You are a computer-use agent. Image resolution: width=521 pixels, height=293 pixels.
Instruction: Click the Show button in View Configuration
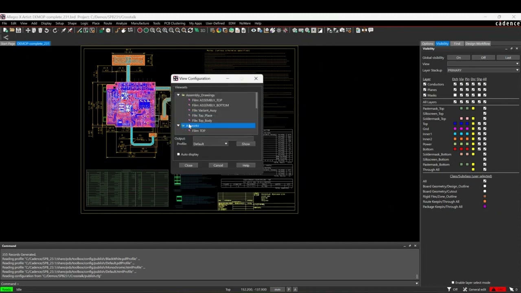tap(246, 144)
